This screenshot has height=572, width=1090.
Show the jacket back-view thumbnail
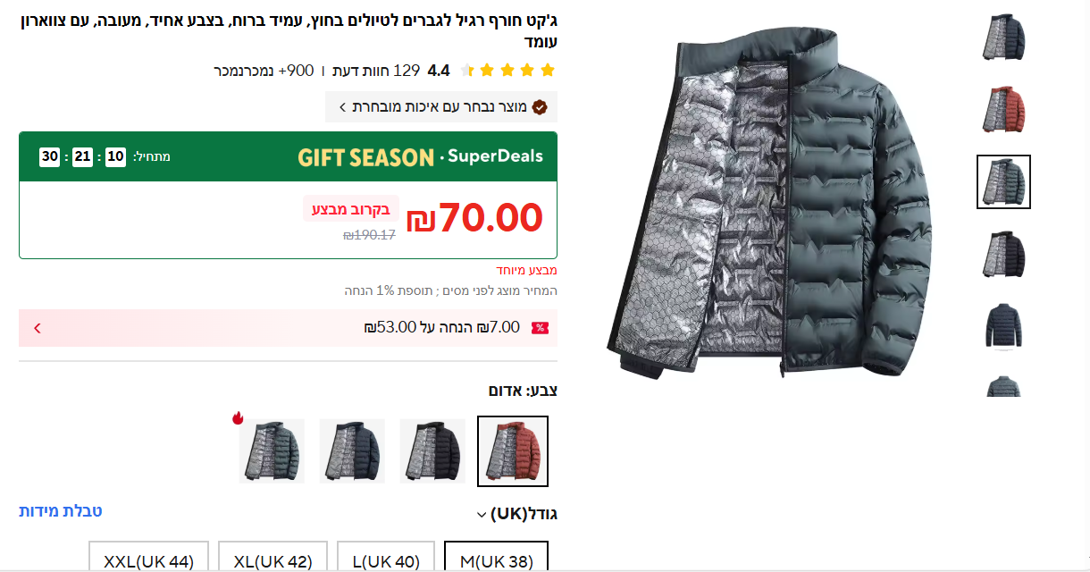pyautogui.click(x=1003, y=326)
